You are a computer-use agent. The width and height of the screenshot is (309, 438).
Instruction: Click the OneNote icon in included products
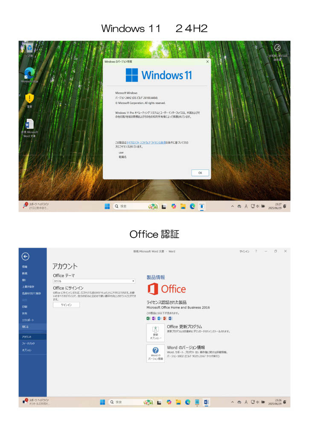pos(154,318)
